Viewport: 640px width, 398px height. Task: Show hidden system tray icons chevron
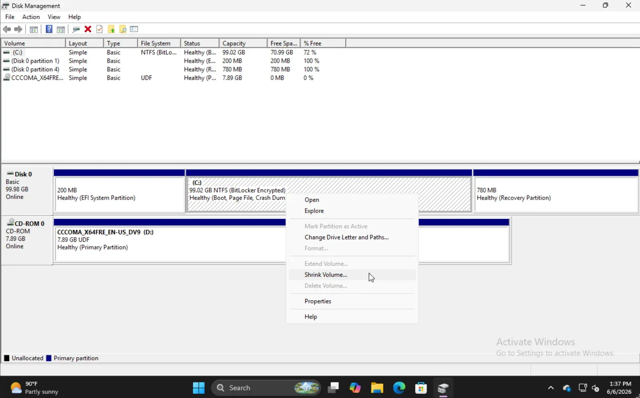551,388
